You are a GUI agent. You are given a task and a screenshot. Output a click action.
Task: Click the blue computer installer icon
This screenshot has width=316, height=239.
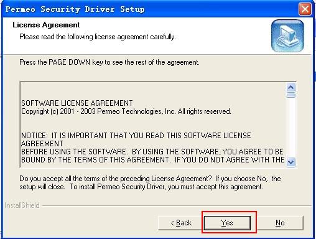tap(287, 35)
